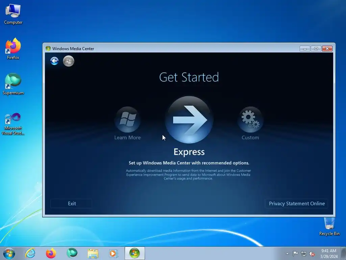Click the Windows Media Center title bar icon
The height and width of the screenshot is (260, 346).
(48, 48)
